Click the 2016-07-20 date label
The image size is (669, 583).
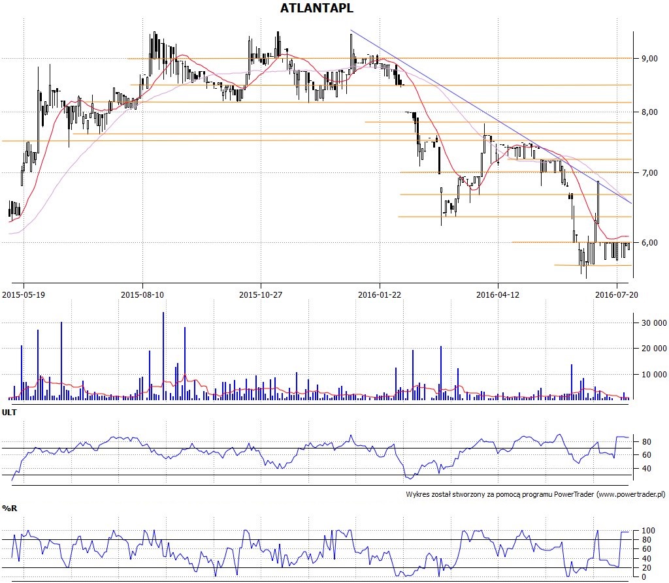click(x=617, y=294)
